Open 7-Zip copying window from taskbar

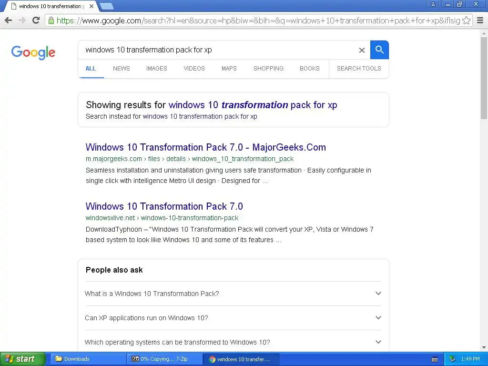point(164,359)
